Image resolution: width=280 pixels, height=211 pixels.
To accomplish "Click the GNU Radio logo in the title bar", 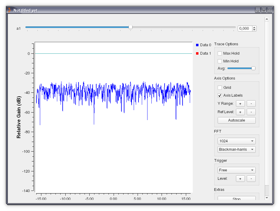I will pos(10,10).
